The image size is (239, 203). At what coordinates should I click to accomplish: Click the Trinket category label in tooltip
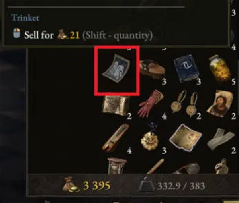coord(25,18)
